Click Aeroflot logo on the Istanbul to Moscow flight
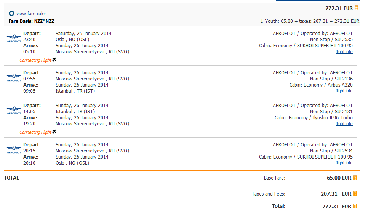 click(14, 110)
